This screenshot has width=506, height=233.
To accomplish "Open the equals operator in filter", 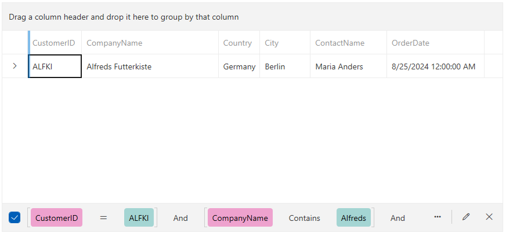I will coord(103,218).
